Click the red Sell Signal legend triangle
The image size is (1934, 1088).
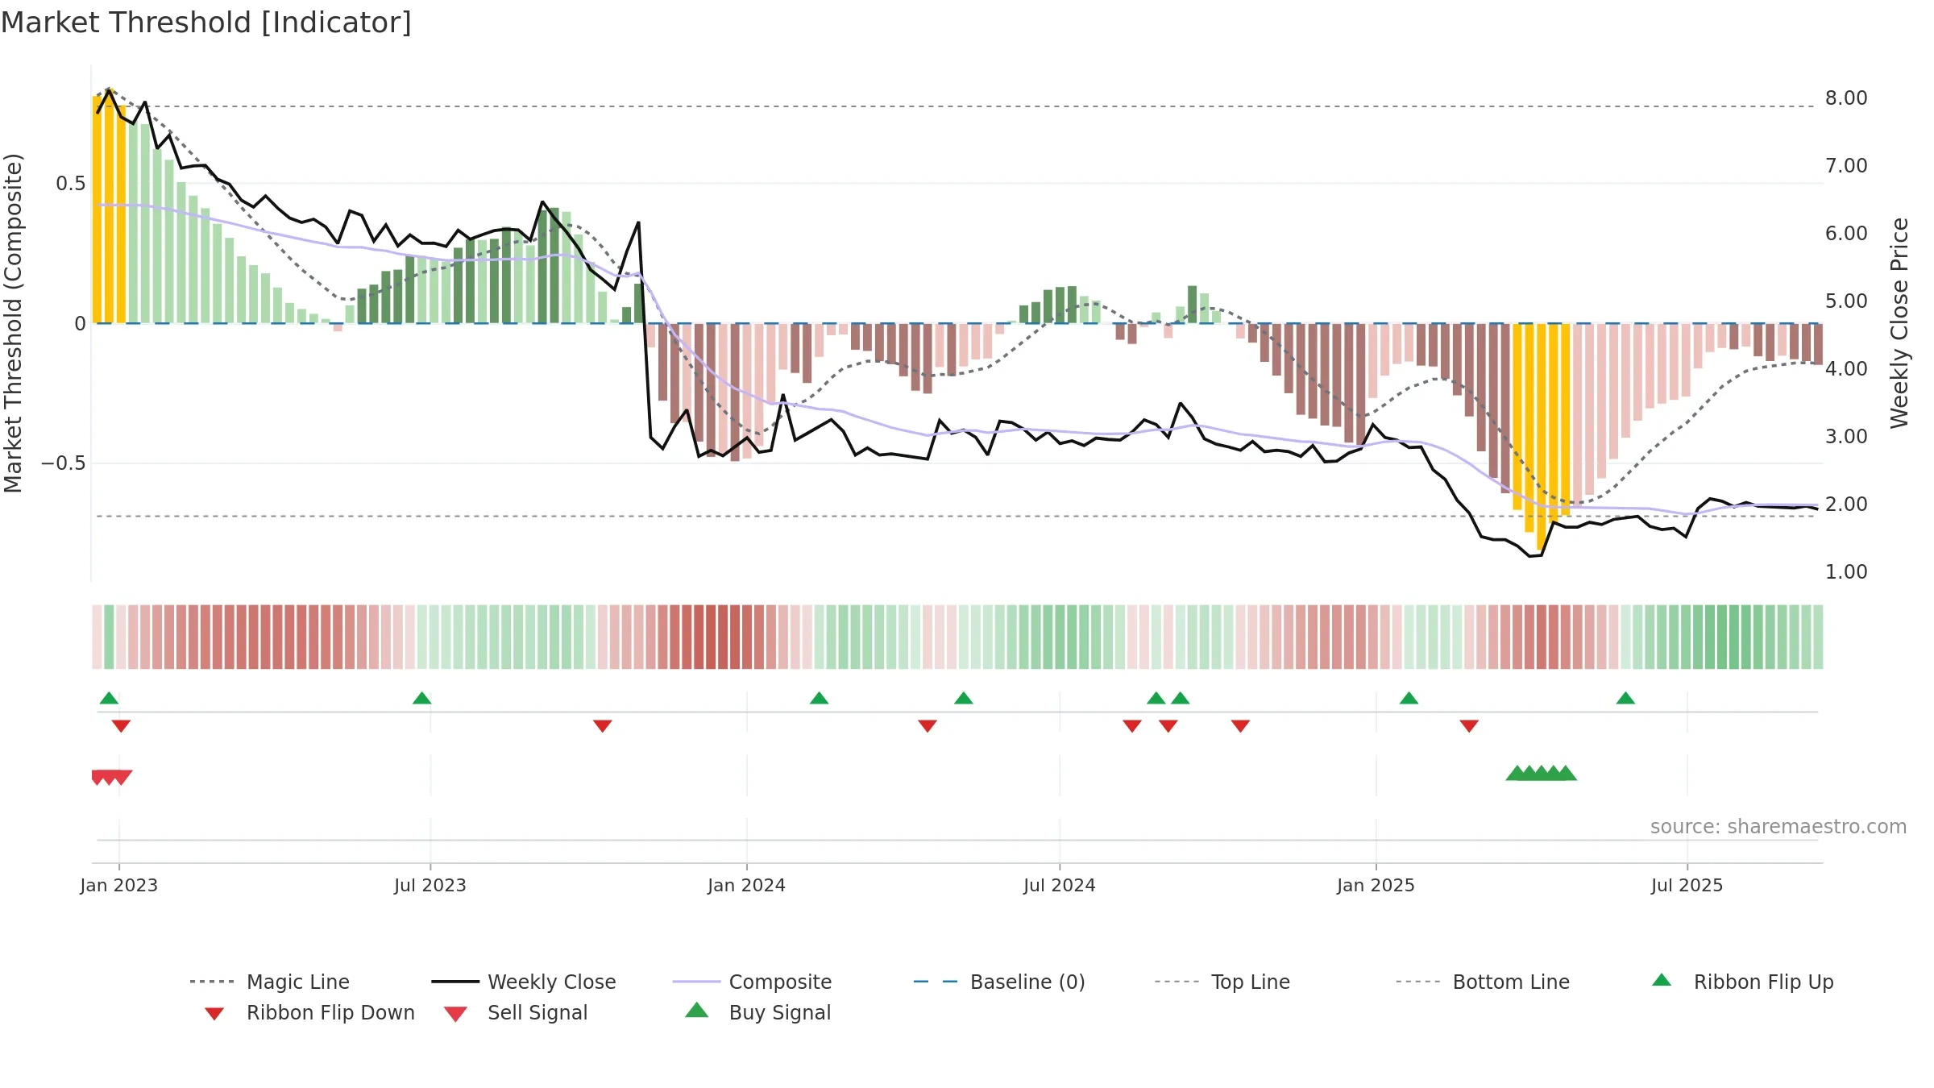tap(455, 1014)
